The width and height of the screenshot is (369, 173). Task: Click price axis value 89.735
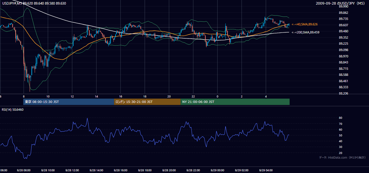tap(344, 19)
